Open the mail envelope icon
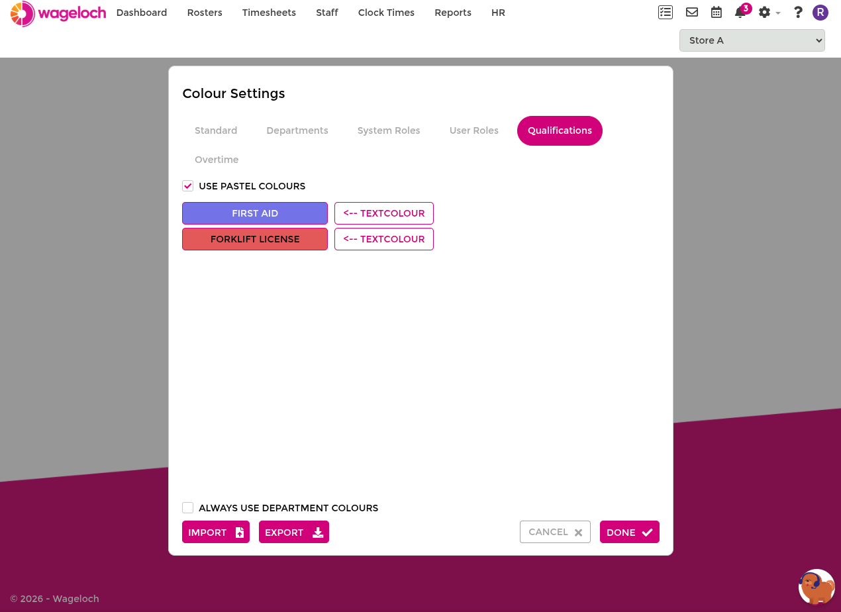This screenshot has width=841, height=612. pyautogui.click(x=692, y=12)
